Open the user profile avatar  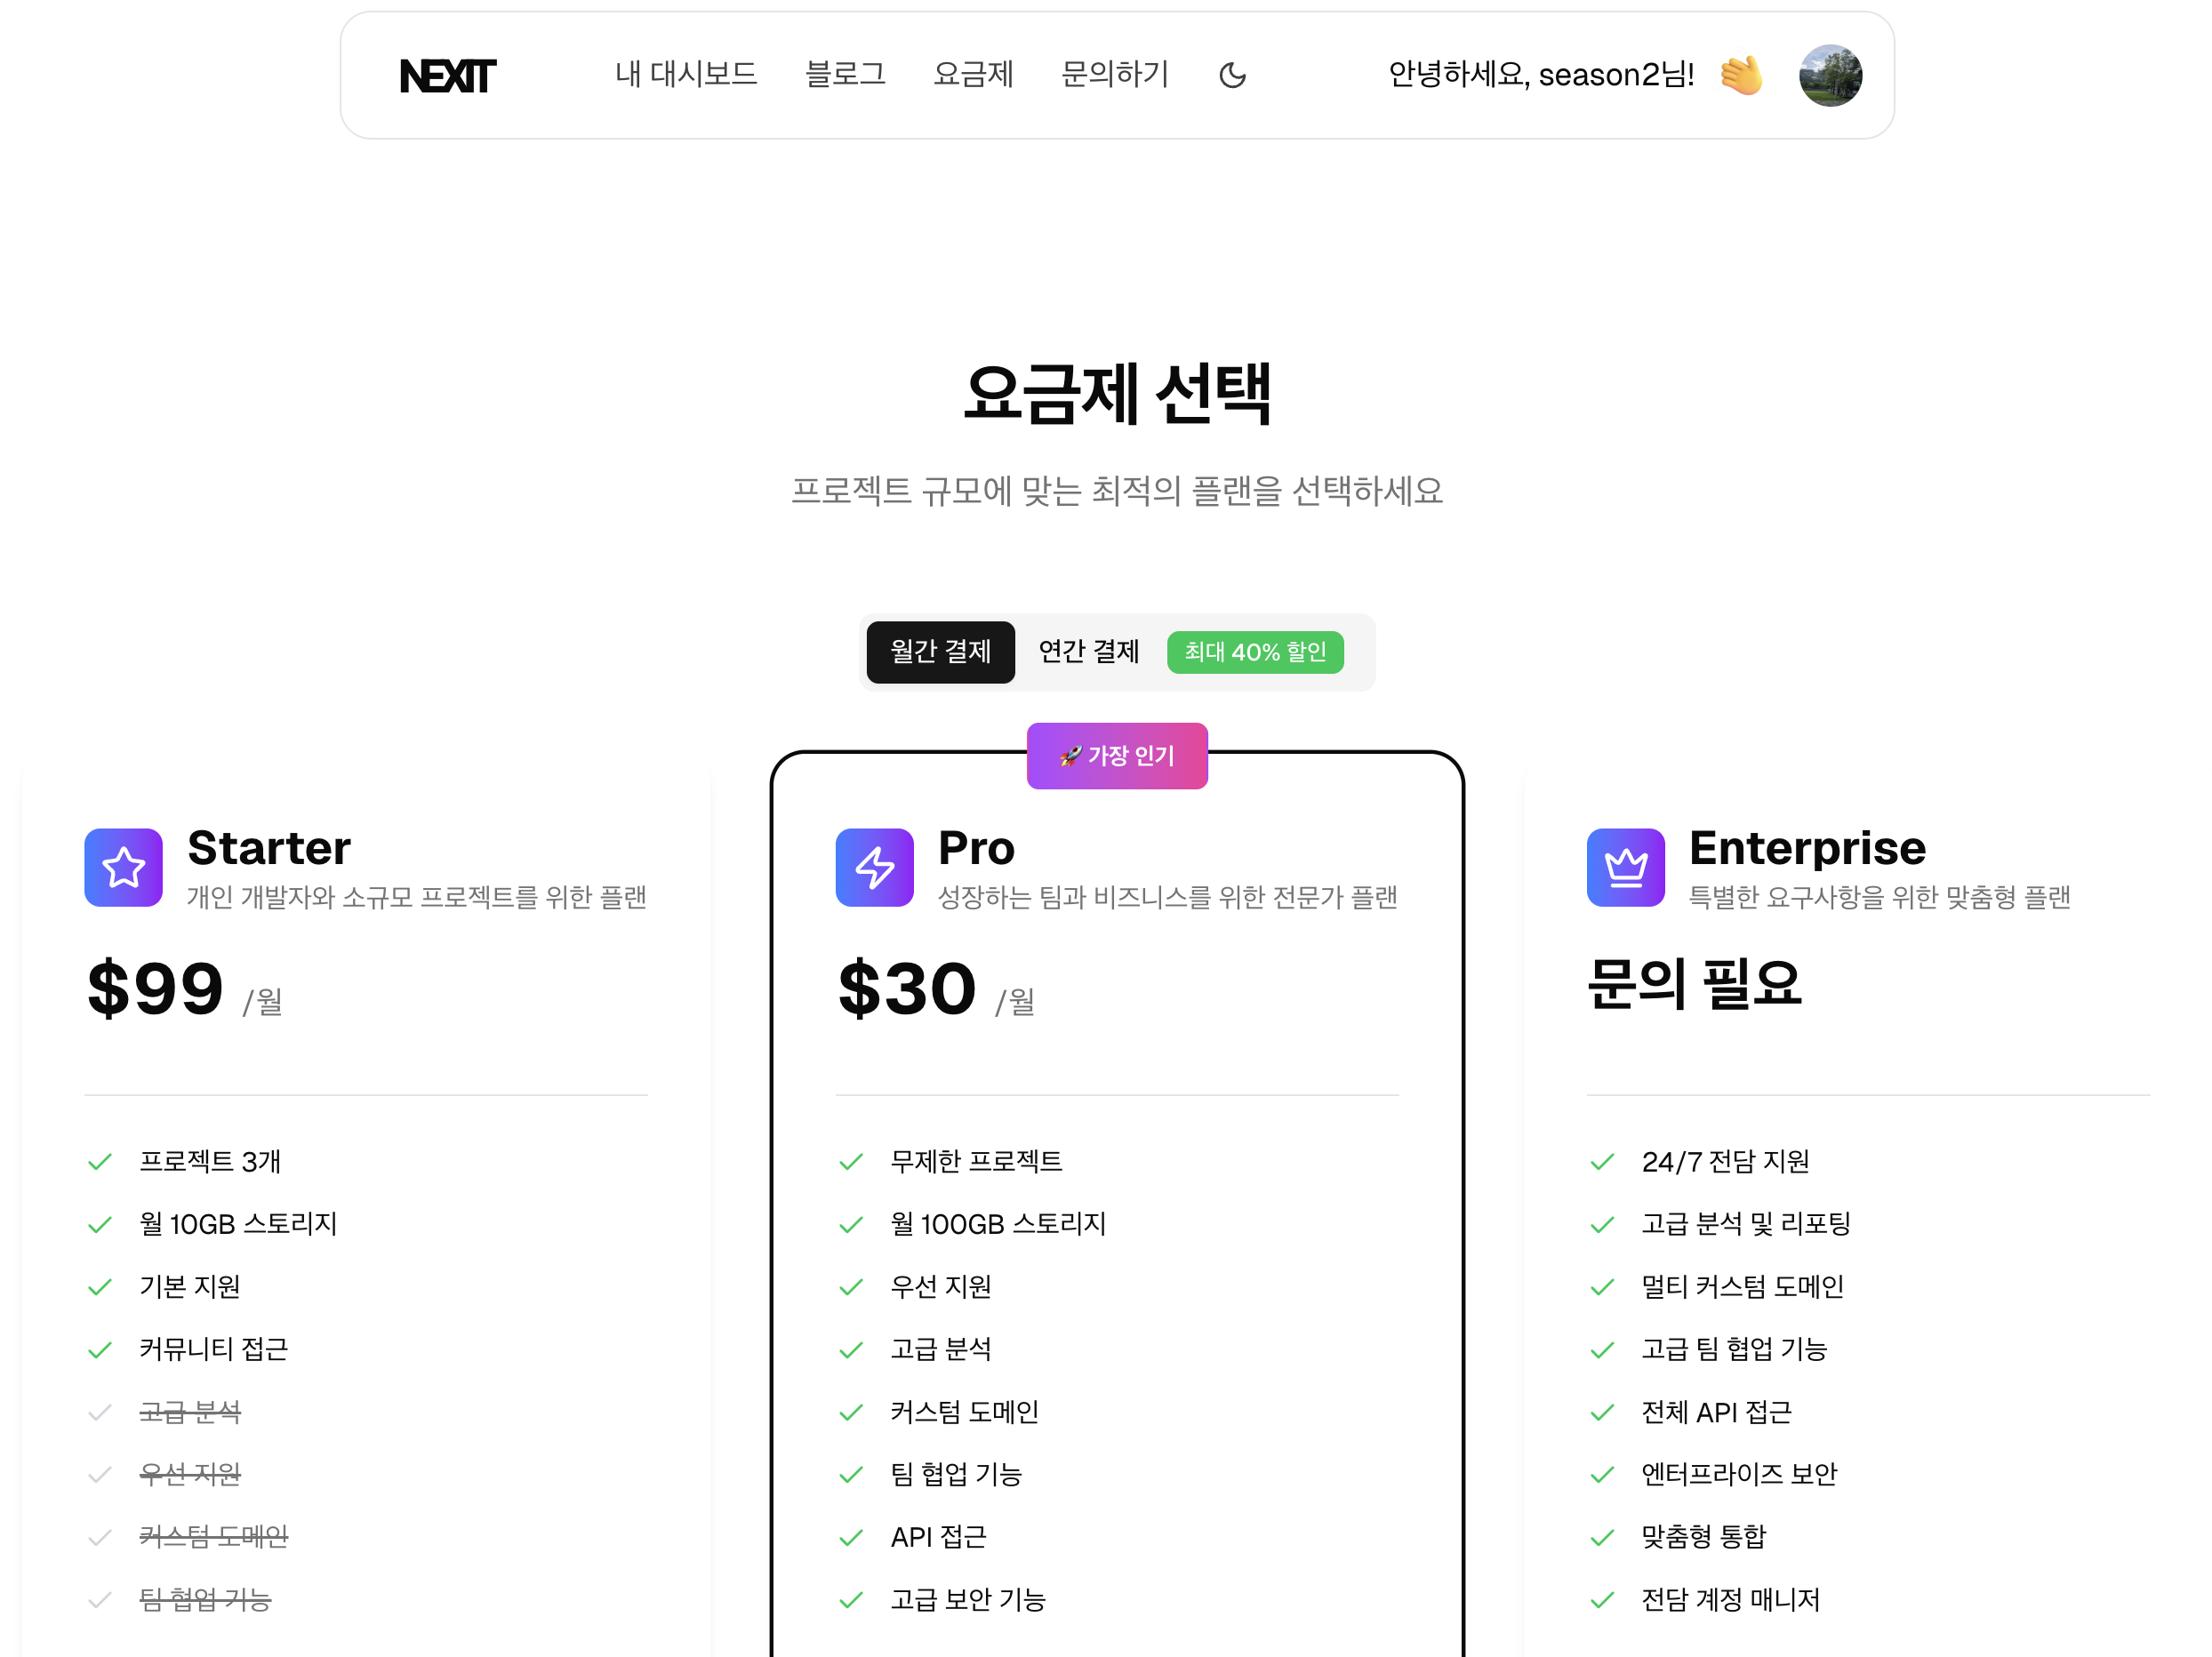click(x=1829, y=76)
